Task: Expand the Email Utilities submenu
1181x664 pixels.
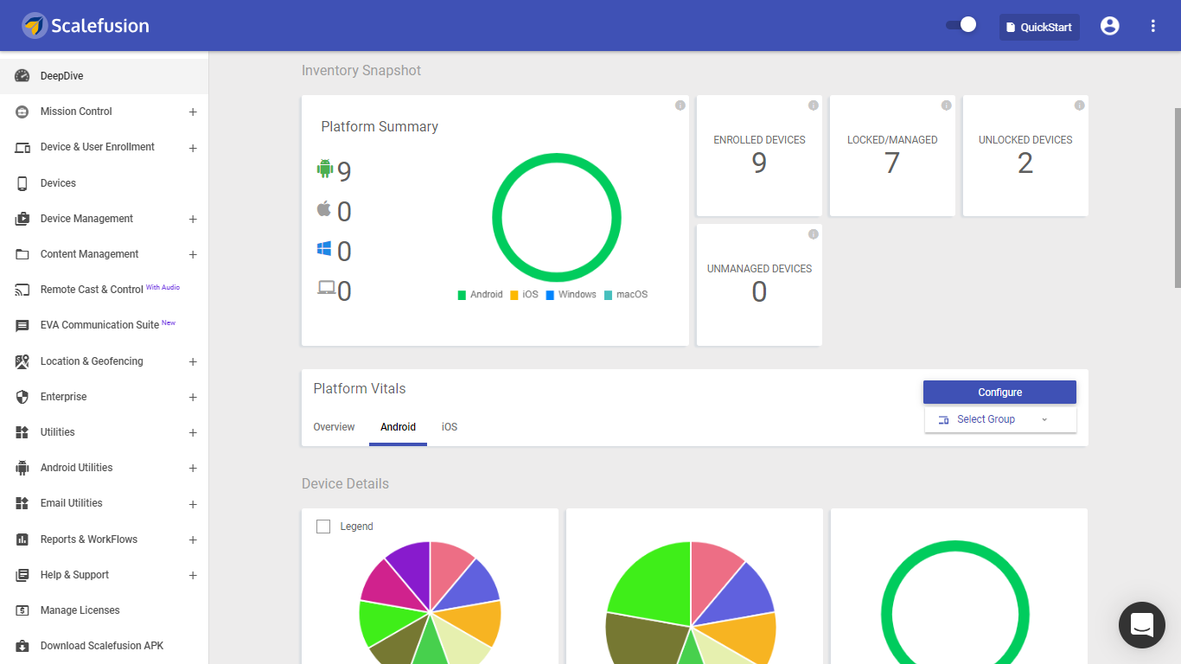Action: point(193,504)
